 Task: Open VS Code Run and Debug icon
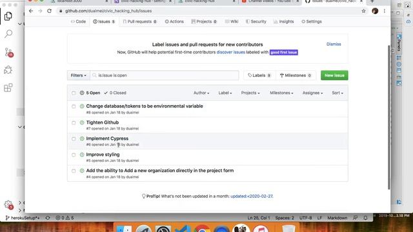[x=8, y=70]
